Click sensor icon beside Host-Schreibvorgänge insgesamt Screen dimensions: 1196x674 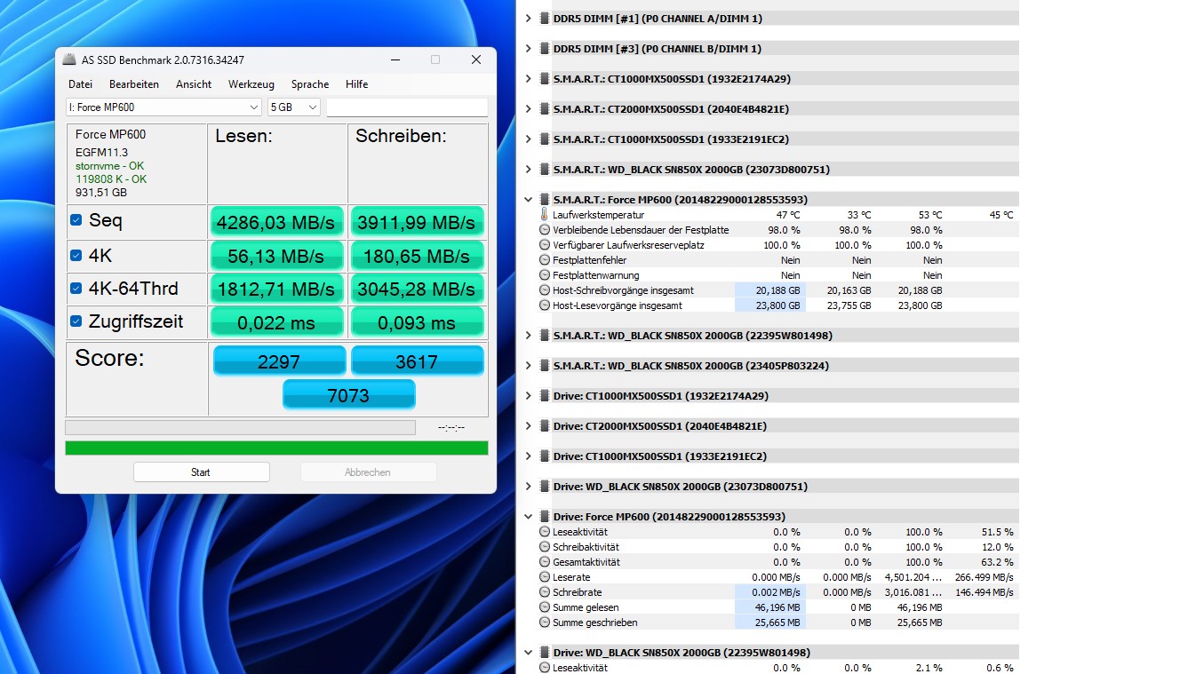tap(545, 289)
